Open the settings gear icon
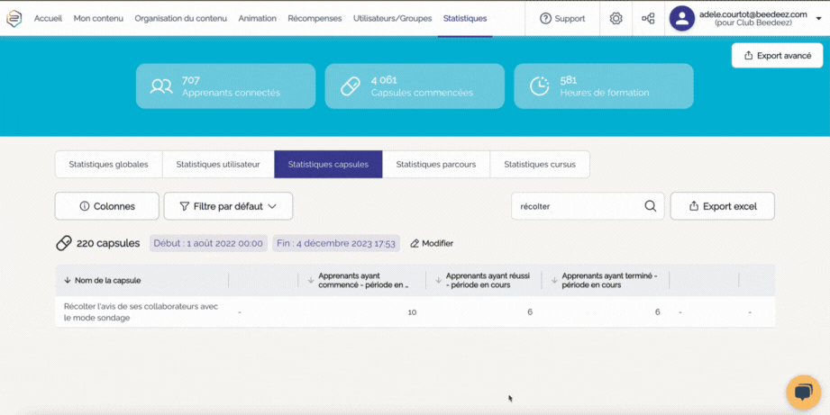Image resolution: width=830 pixels, height=415 pixels. 616,18
